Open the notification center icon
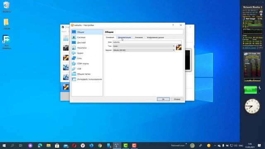The width and height of the screenshot is (265, 149). point(260,145)
